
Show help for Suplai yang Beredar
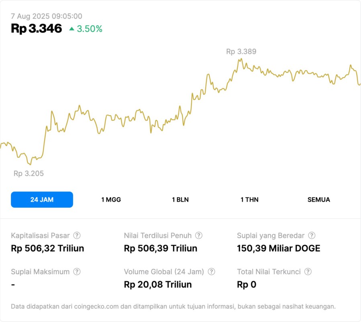(x=312, y=235)
